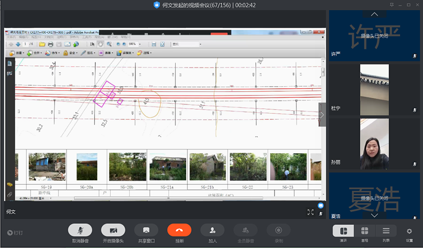Screen dimensions: 423x248
Task: Collapse participant sidebar with right arrow handle
Action: 322,115
